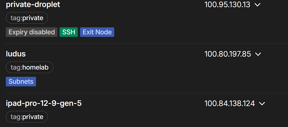Click the word homelab in ludus tag
This screenshot has height=127, width=288.
[x=35, y=67]
